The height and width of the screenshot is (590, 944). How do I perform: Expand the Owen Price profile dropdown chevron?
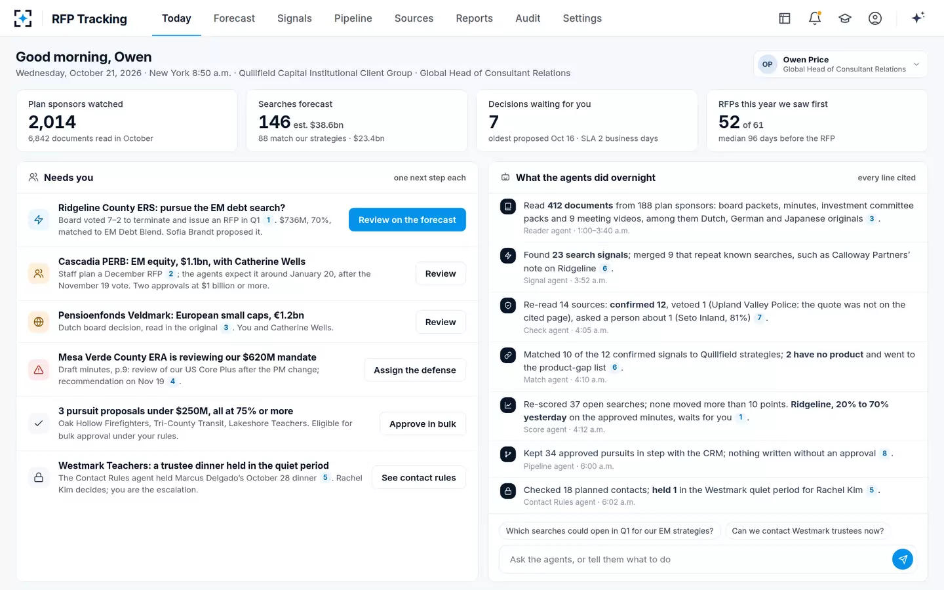pyautogui.click(x=916, y=64)
